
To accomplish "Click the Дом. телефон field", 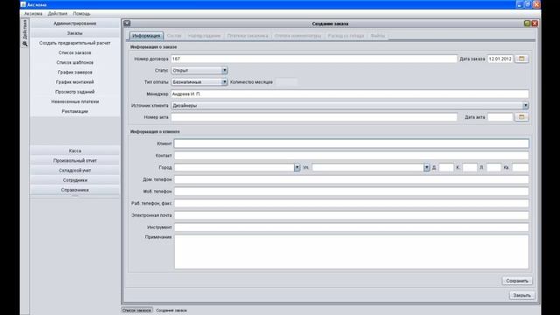I will pyautogui.click(x=352, y=179).
